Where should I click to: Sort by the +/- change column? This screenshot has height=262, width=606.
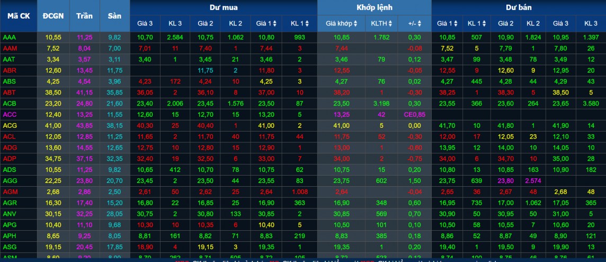[416, 23]
